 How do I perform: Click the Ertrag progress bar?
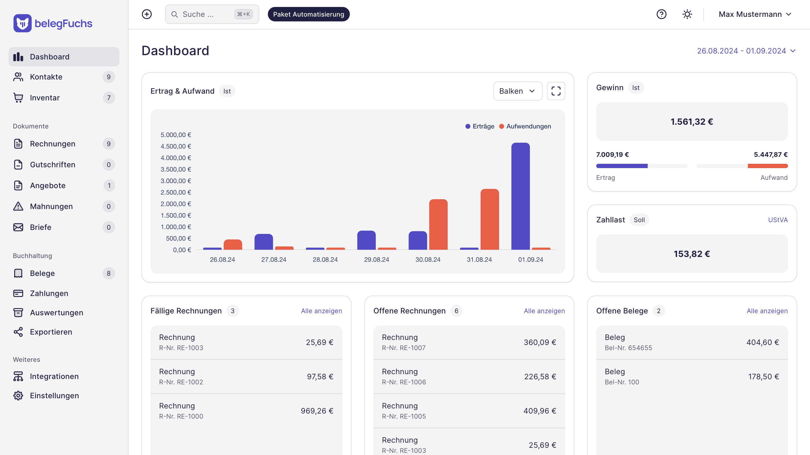coord(642,166)
